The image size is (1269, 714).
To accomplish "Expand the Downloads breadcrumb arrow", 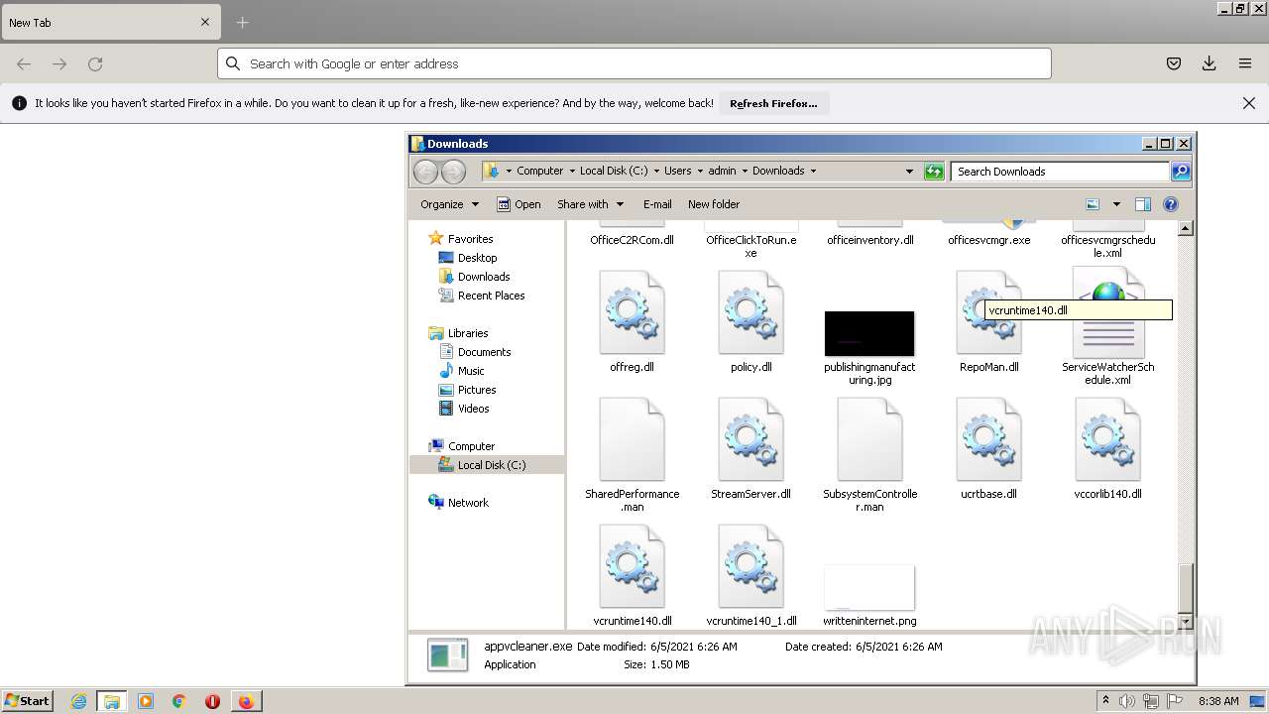I will pos(813,172).
